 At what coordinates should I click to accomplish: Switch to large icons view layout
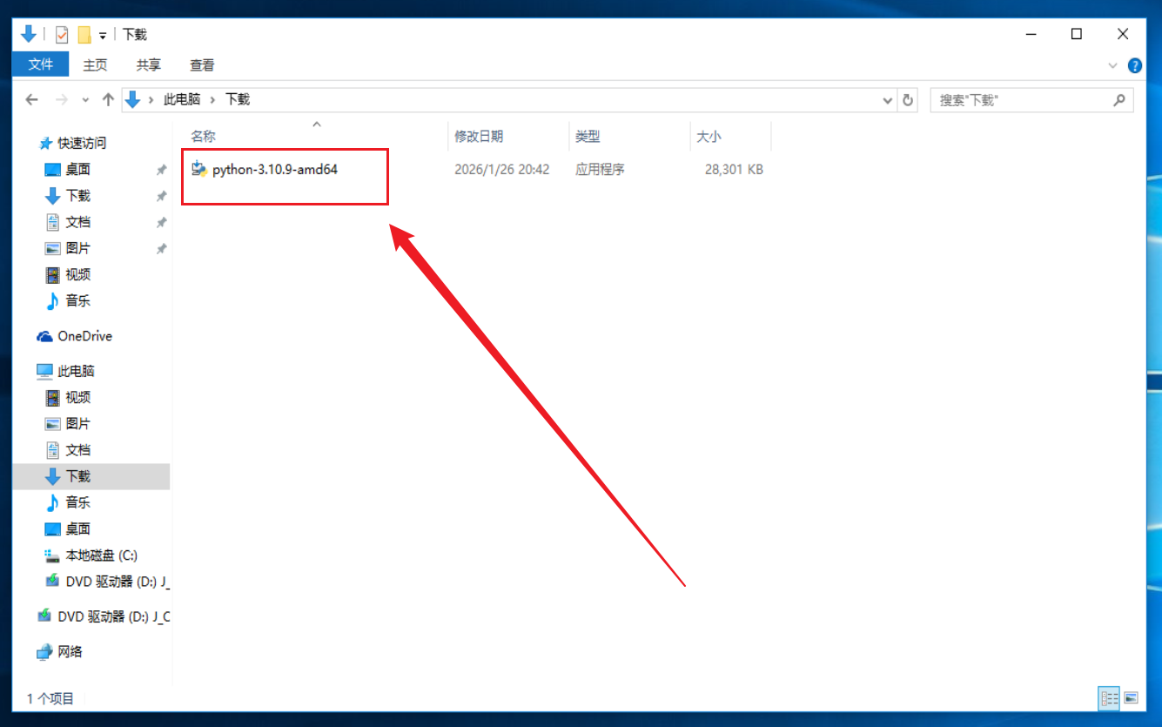pyautogui.click(x=1131, y=697)
